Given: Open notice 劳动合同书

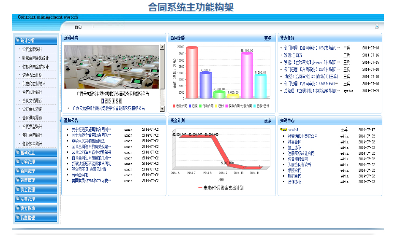Looking at the screenshot, I should 80,175.
